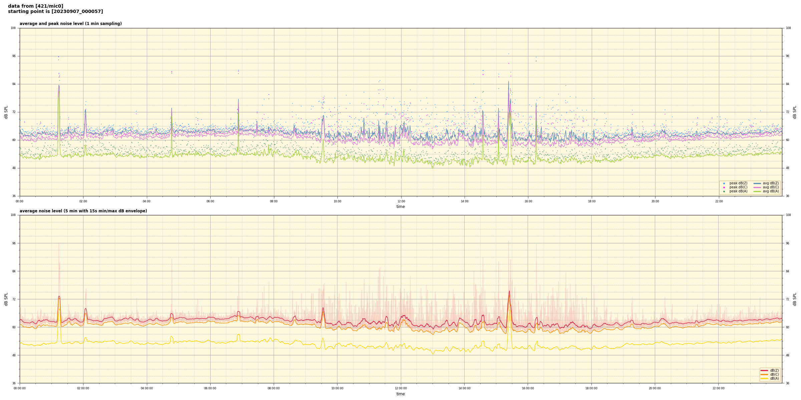Click the orange dB(C) legend line in lower chart
Viewport: 801px width, 400px height.
coord(764,374)
